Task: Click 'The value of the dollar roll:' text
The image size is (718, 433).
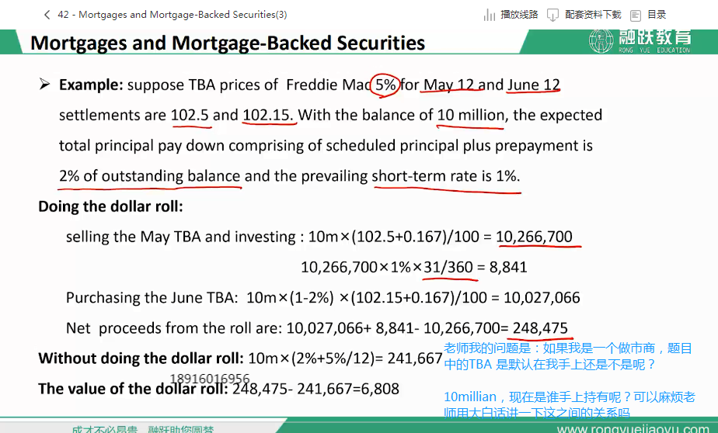Action: [132, 389]
